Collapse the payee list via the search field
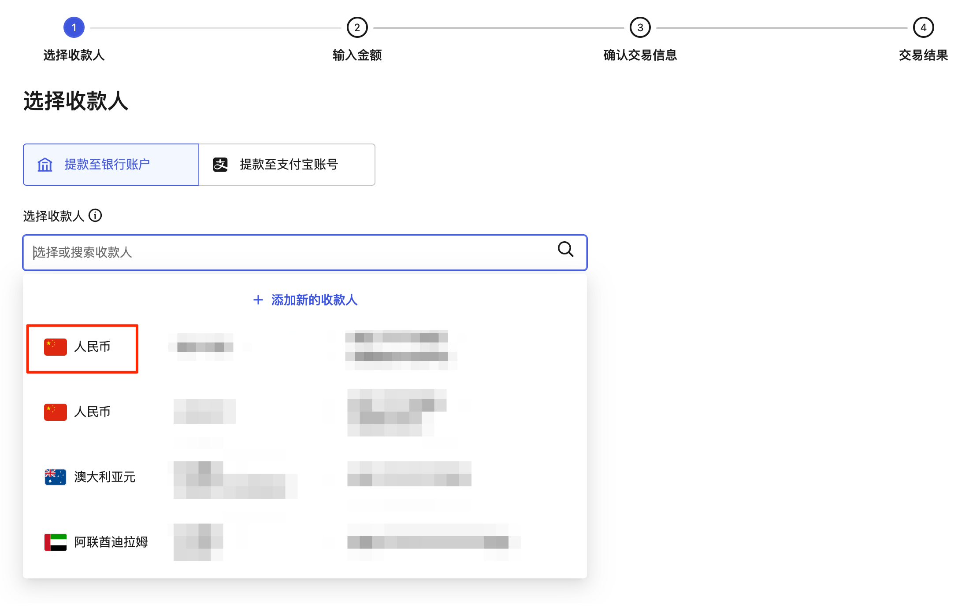Image resolution: width=980 pixels, height=611 pixels. [305, 253]
